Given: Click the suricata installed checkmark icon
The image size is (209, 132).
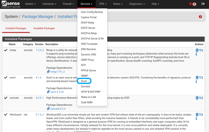Looking at the screenshot, I should pyautogui.click(x=6, y=98).
